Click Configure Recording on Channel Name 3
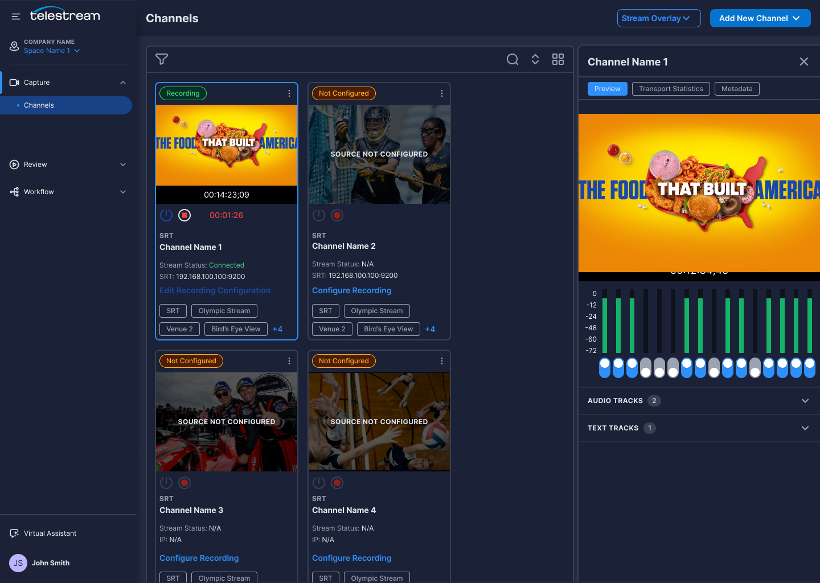This screenshot has height=583, width=820. coord(199,558)
